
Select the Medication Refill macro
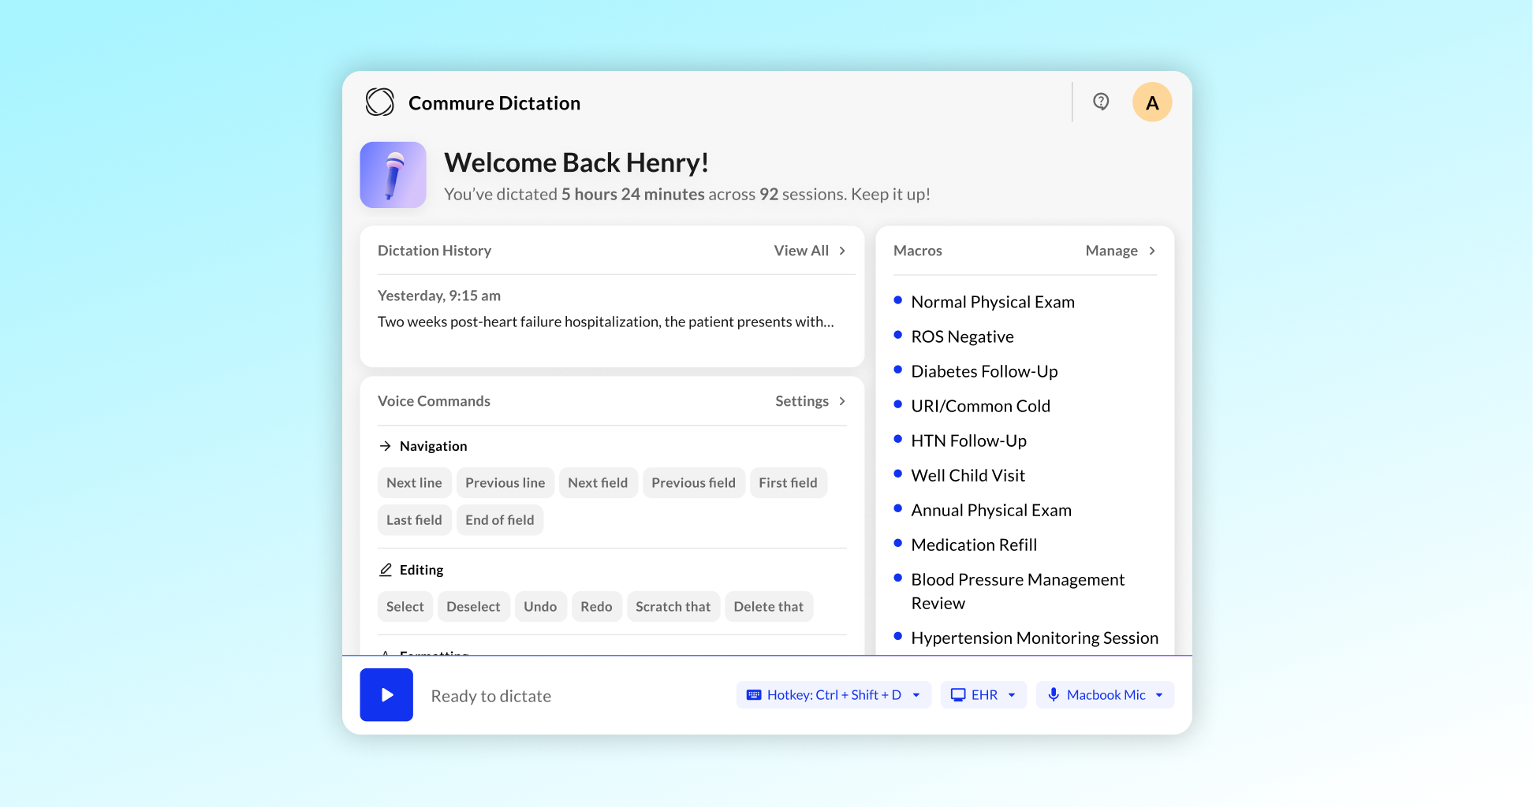[974, 545]
